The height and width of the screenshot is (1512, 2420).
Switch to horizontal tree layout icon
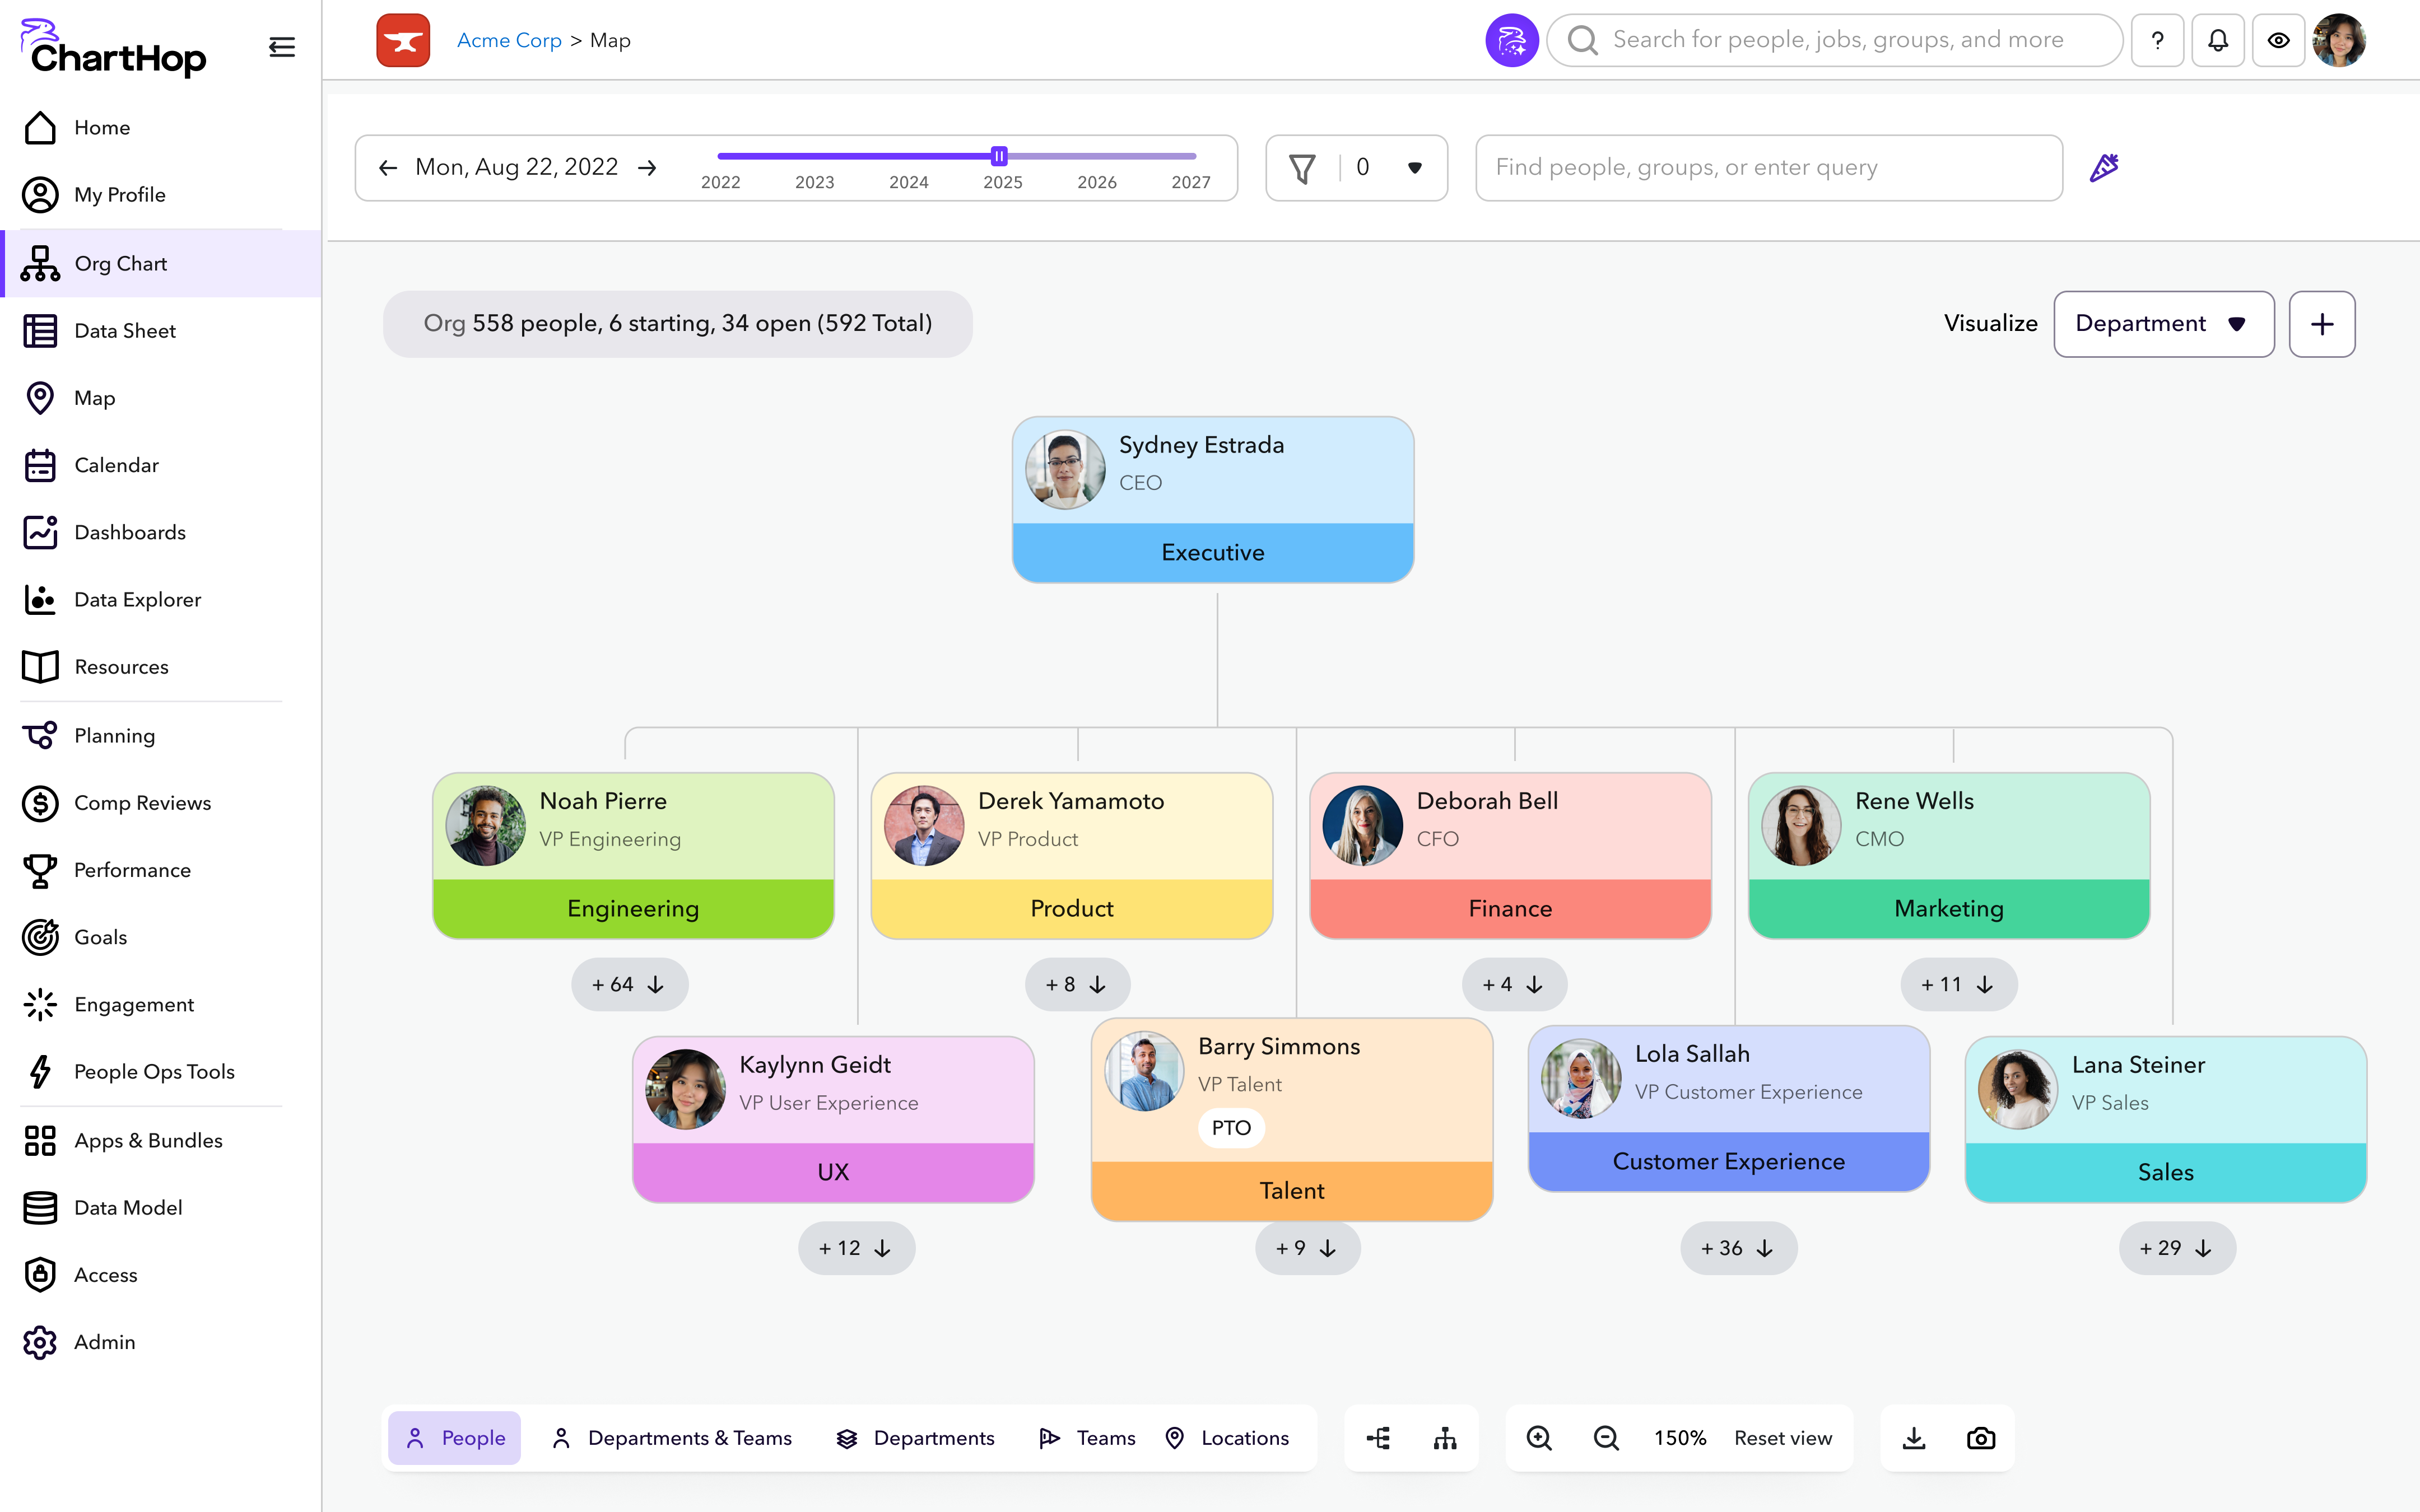click(1378, 1438)
